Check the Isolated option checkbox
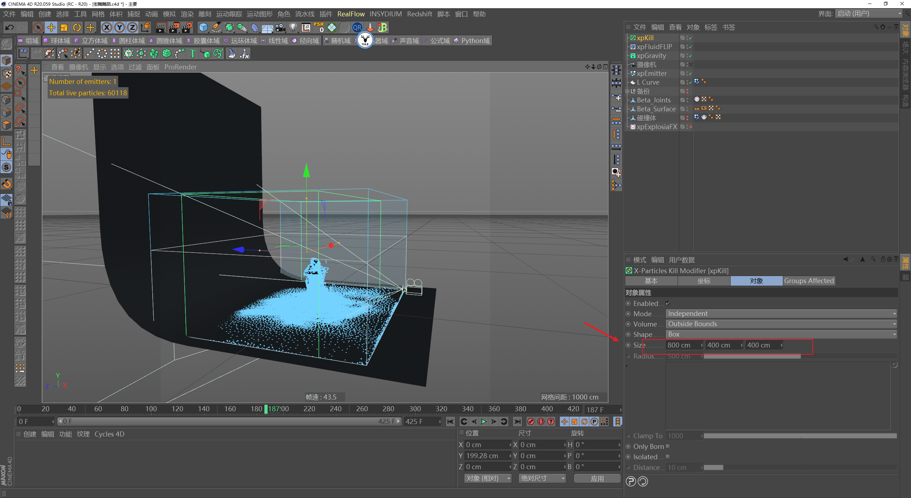The height and width of the screenshot is (498, 911). click(x=668, y=456)
